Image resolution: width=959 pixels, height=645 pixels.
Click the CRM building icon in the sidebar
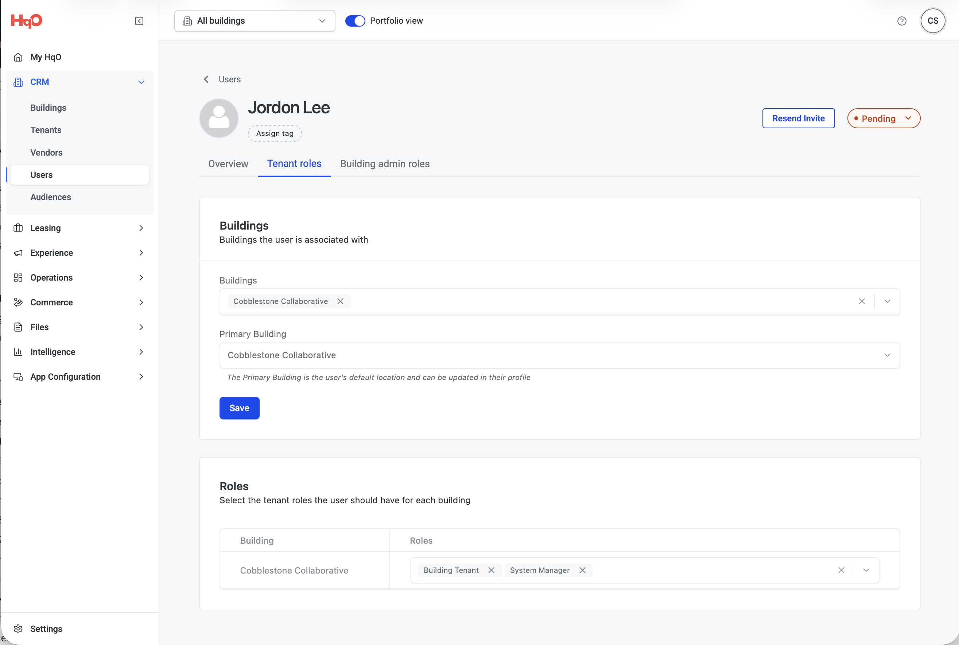(x=18, y=82)
